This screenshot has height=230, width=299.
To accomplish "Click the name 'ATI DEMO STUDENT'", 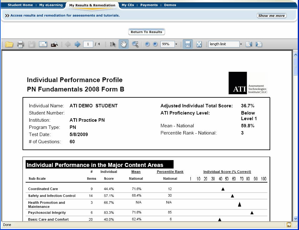I will (94, 106).
